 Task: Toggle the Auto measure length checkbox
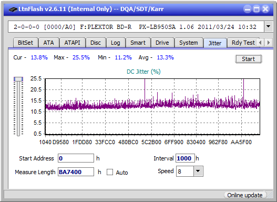pos(110,172)
